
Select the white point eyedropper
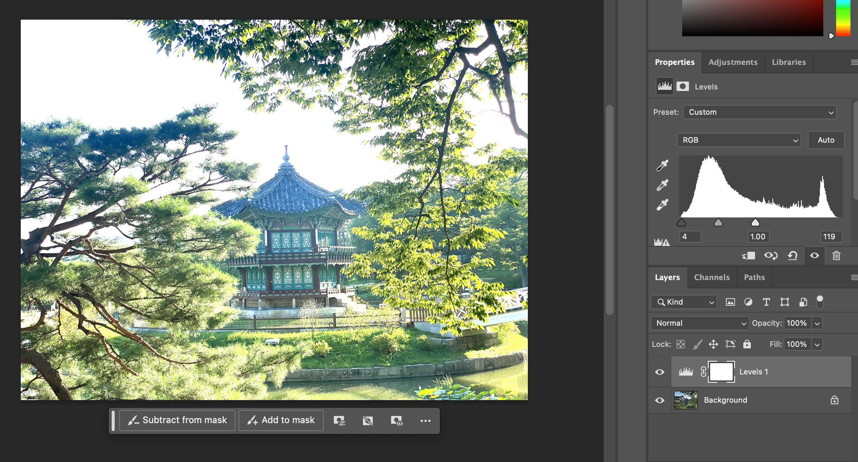coord(662,205)
